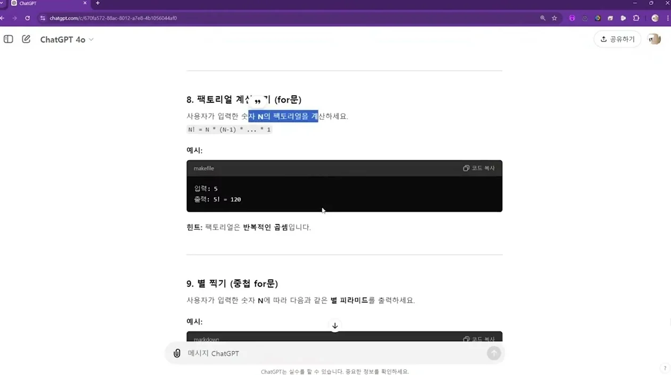
Task: Click the bold 반복적인 곱셈 hint text
Action: [265, 227]
